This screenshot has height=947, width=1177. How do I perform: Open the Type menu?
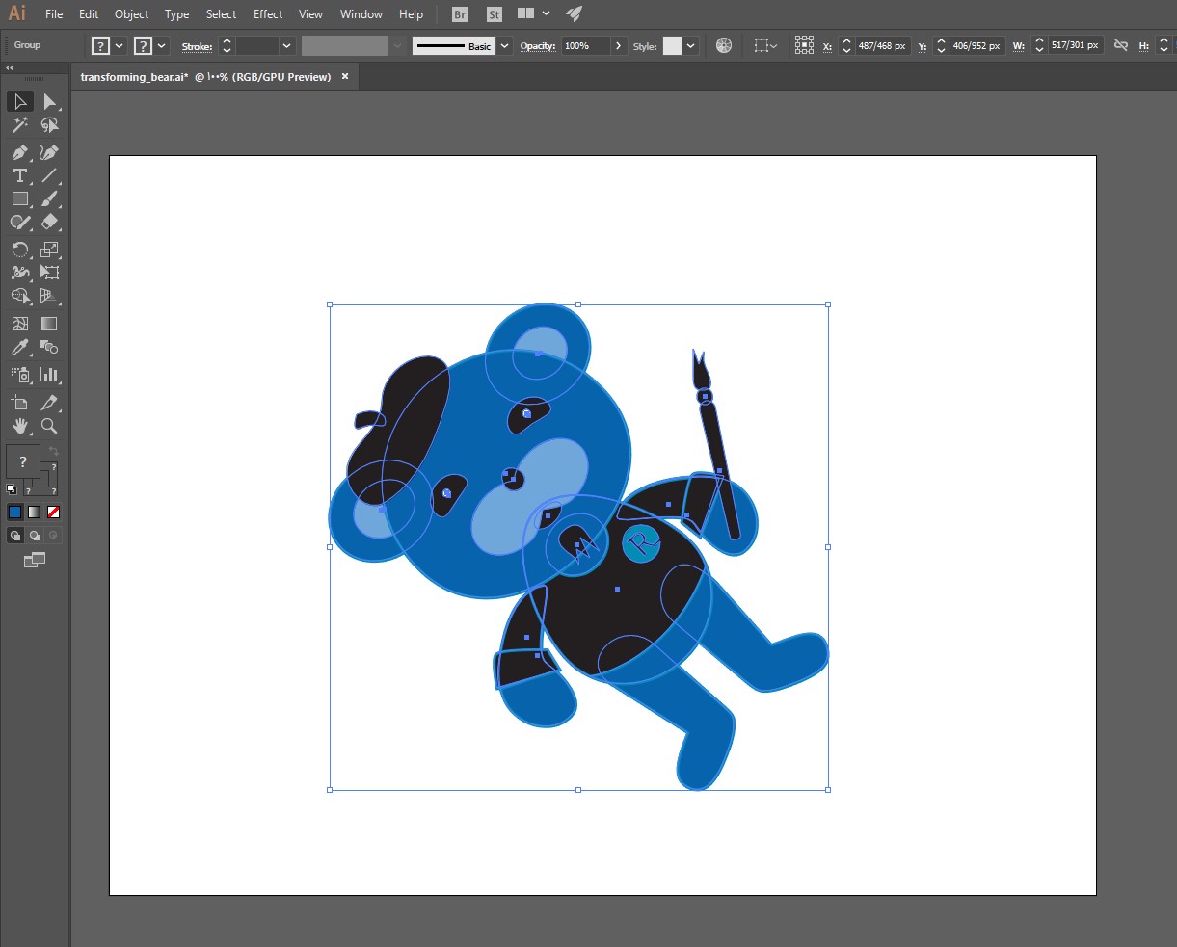(177, 14)
